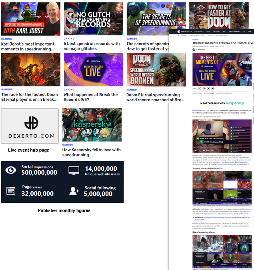The height and width of the screenshot is (270, 254).
Task: Click the Kaspersky article tag
Action: [x=229, y=93]
